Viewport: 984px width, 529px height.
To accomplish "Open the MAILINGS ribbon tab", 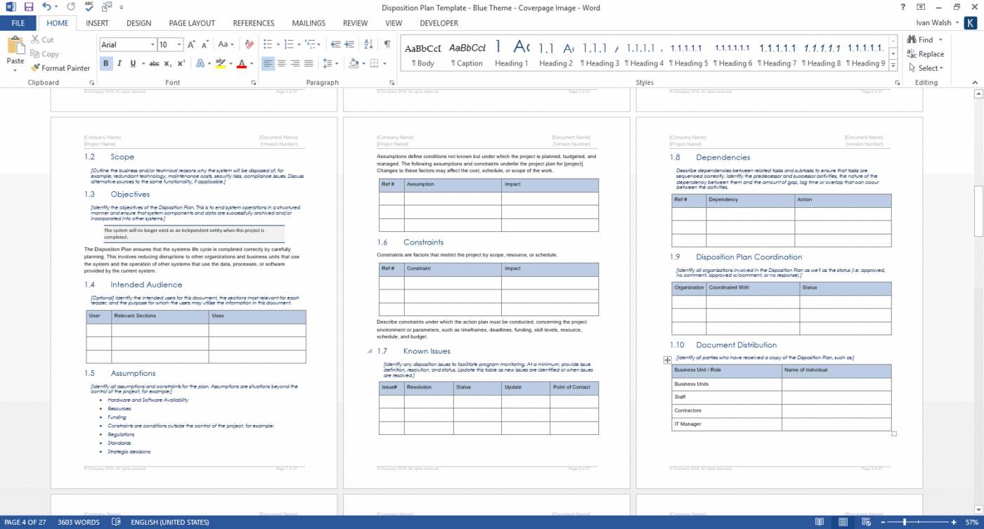I will (309, 22).
